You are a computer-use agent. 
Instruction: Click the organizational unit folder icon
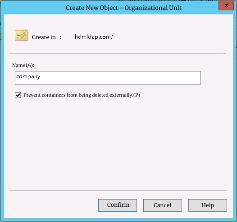(x=21, y=35)
